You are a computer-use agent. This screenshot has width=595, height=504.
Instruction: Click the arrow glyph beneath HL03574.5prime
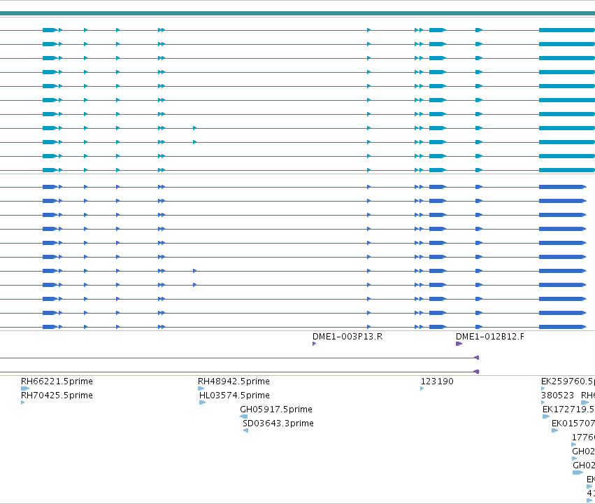(x=202, y=402)
